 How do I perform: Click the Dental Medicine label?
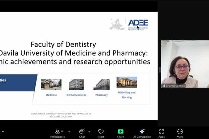pyautogui.click(x=76, y=95)
